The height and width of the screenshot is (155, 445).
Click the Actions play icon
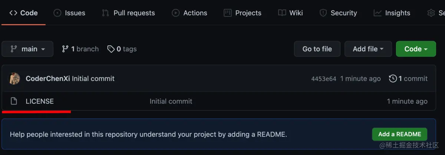click(175, 13)
